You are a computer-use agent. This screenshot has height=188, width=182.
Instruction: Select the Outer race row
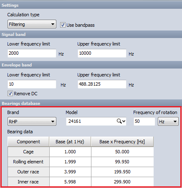pyautogui.click(x=81, y=172)
